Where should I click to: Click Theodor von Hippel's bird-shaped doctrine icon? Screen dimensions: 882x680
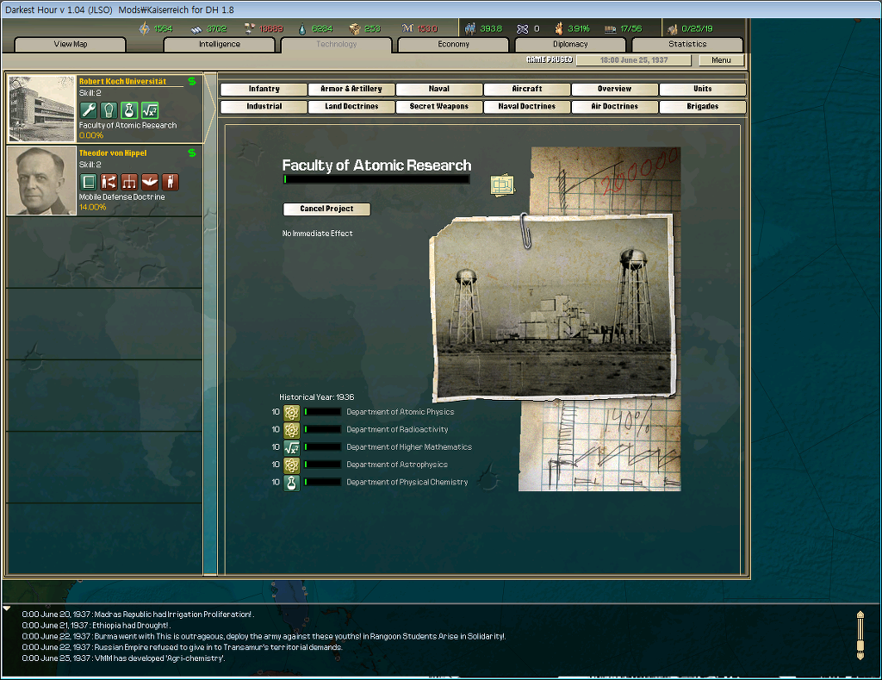click(x=150, y=182)
